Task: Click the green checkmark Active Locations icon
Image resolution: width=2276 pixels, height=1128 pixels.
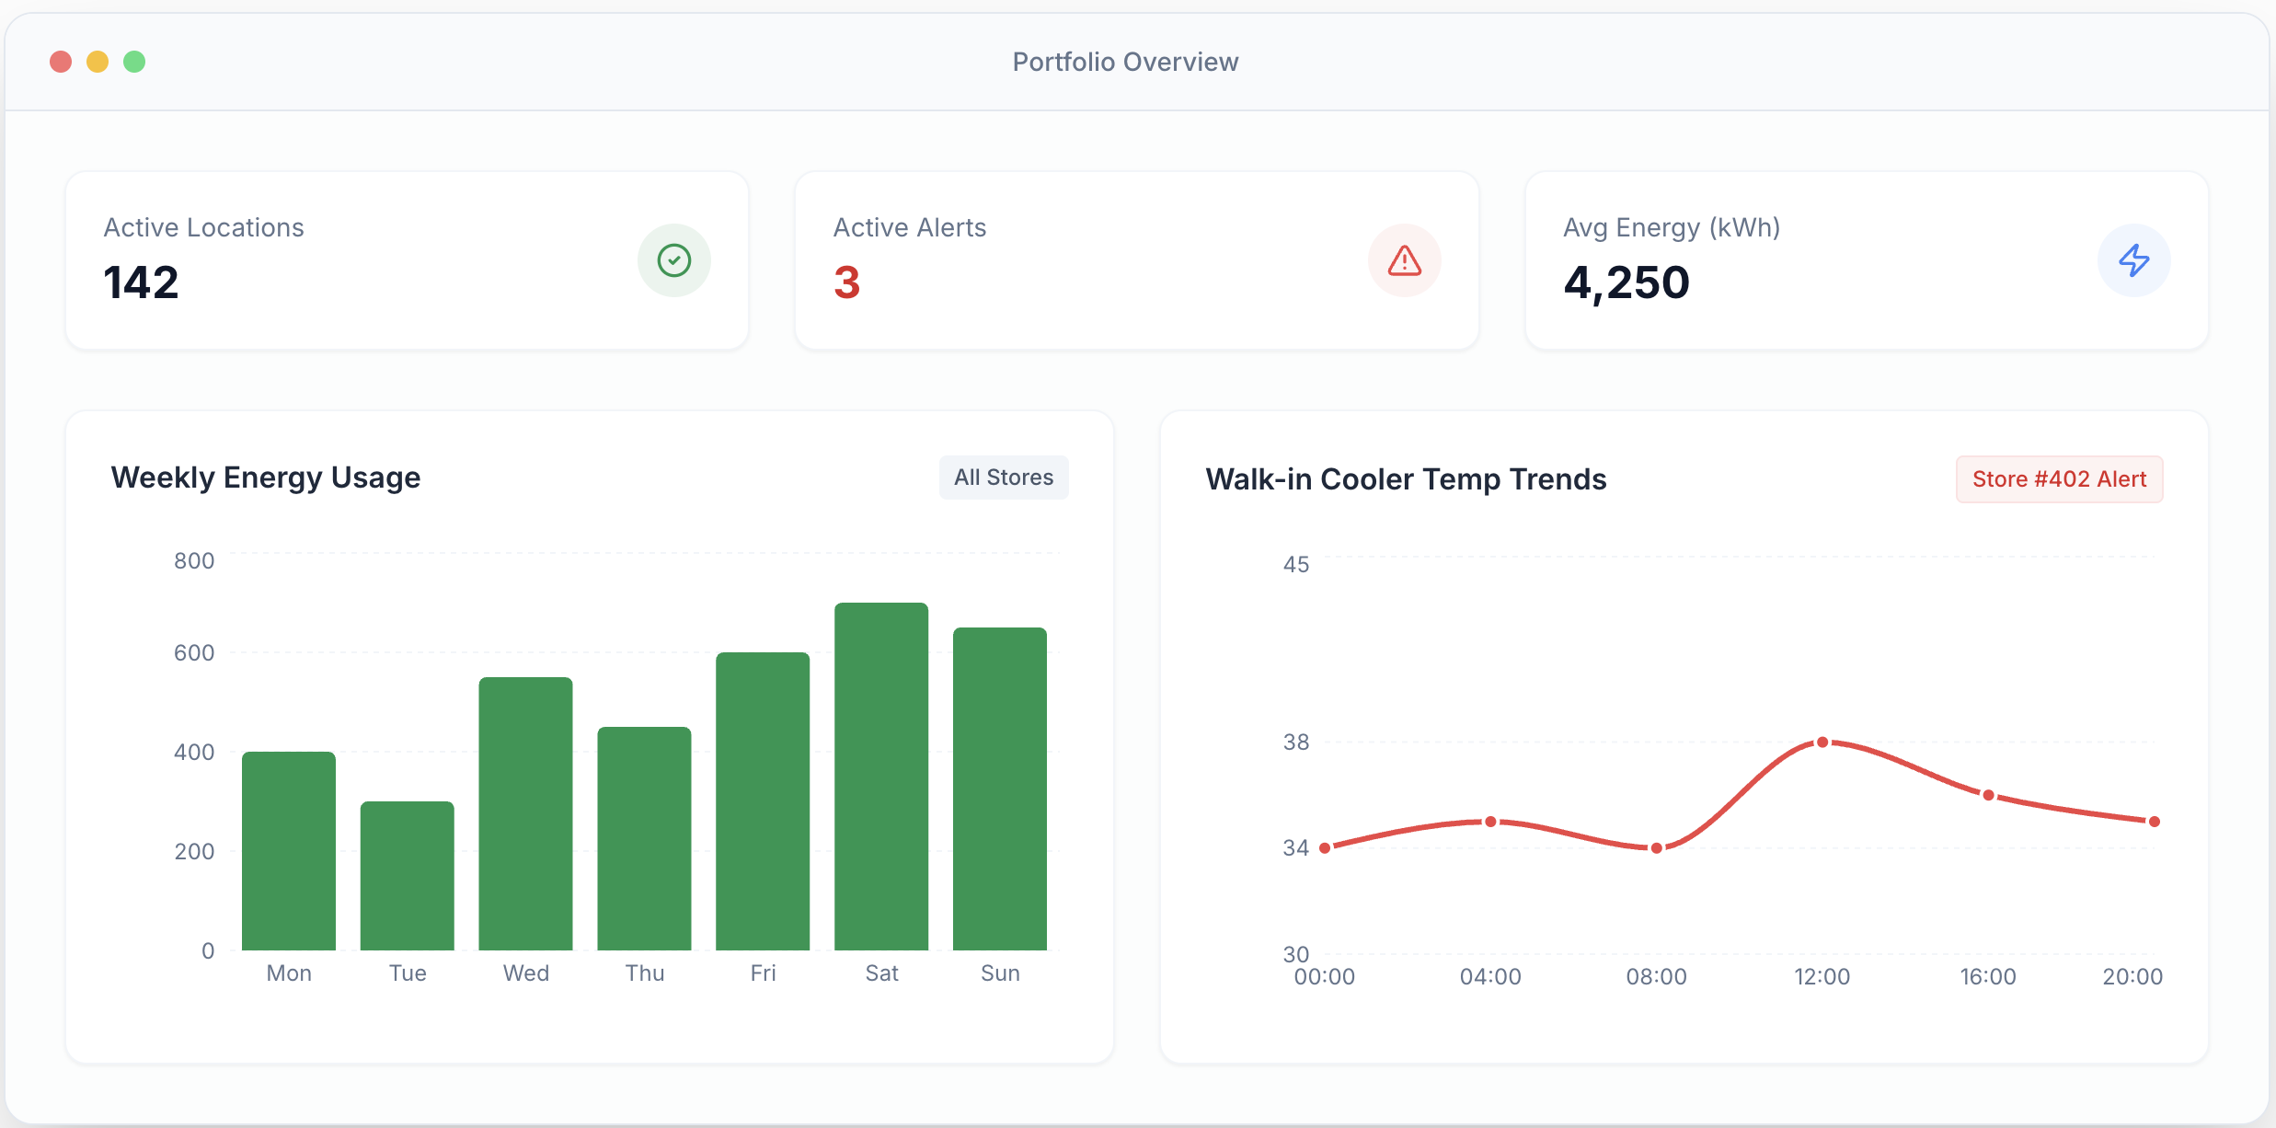Action: [674, 260]
